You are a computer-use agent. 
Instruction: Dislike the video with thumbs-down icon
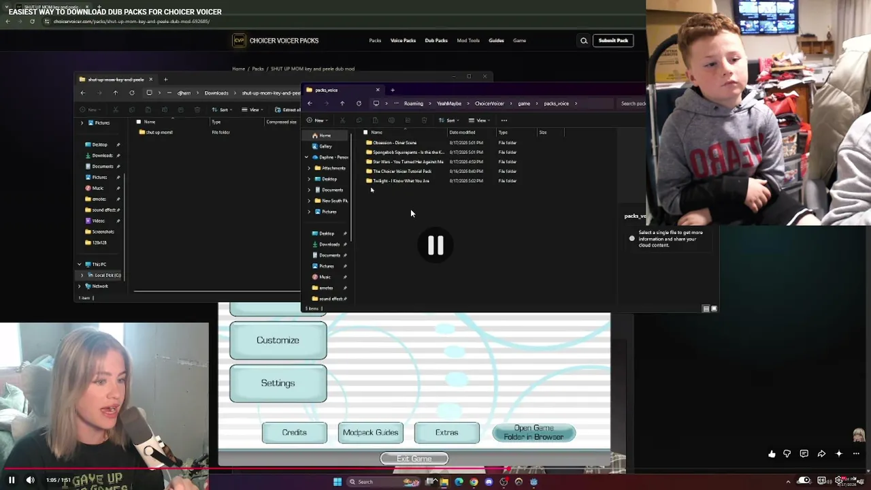[x=787, y=454]
